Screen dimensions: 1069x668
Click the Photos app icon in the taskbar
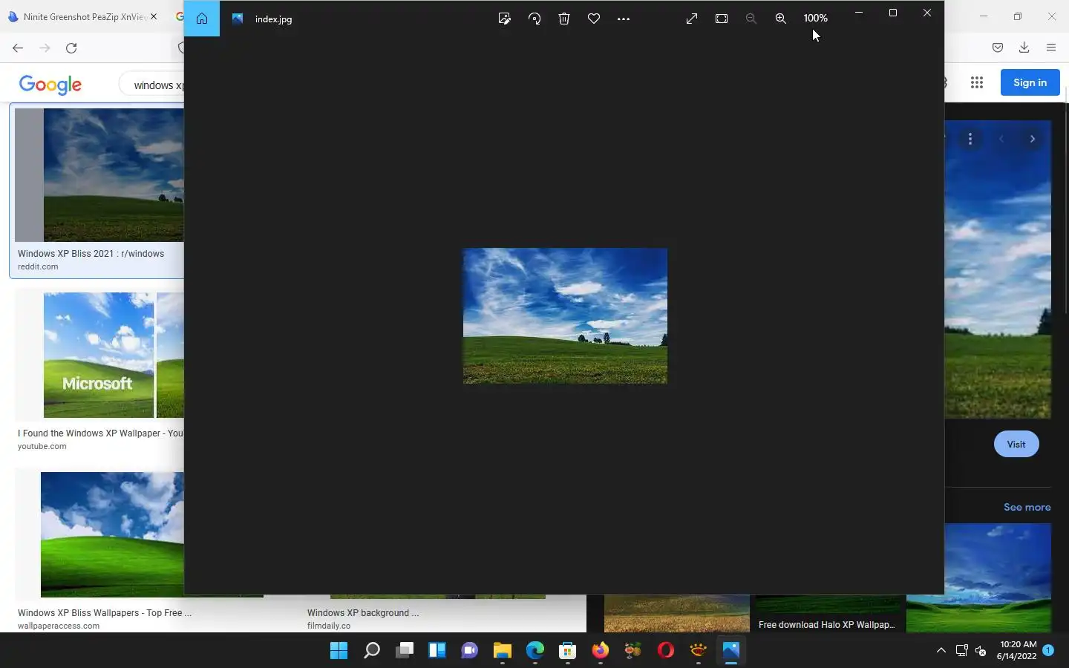(731, 651)
